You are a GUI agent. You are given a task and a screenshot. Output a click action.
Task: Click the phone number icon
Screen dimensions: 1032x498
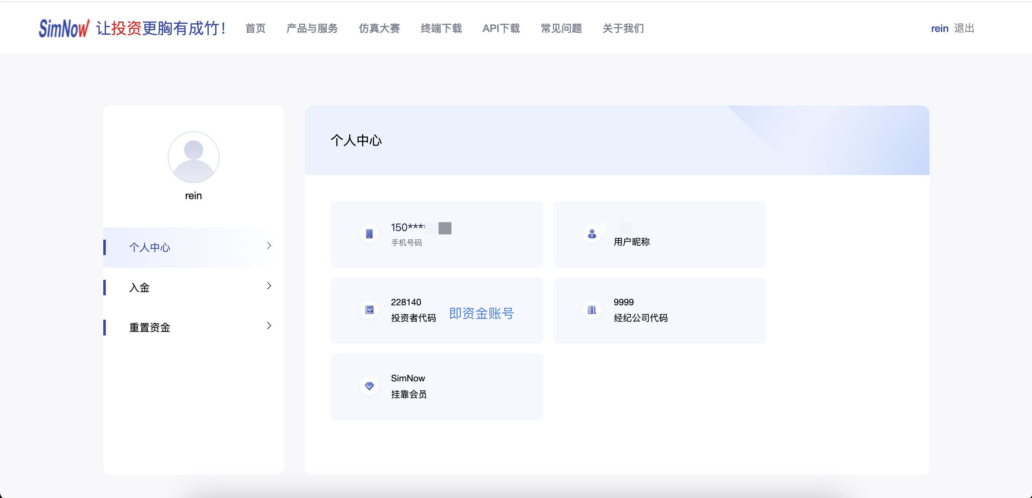click(x=369, y=234)
